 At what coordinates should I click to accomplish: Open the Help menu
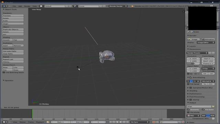[34, 6]
